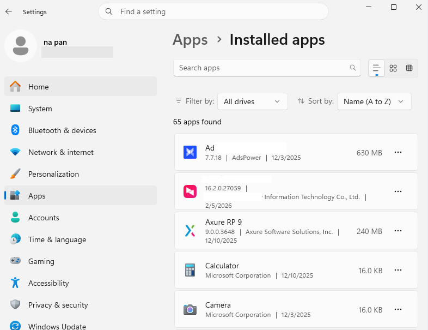Focus the Search apps field
428x330 pixels.
[267, 68]
